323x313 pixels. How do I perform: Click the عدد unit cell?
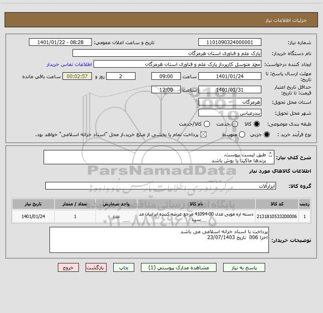[x=116, y=216]
